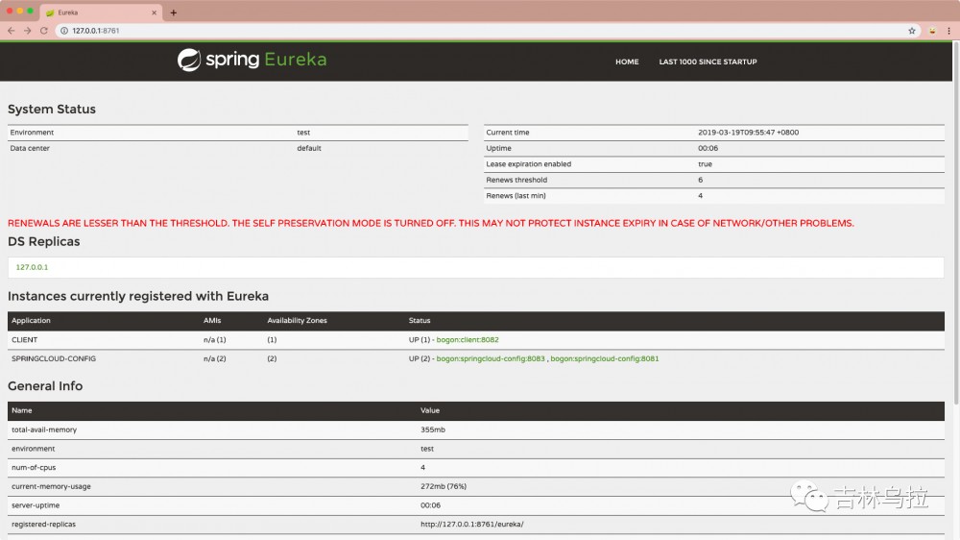Screen dimensions: 960x540
Task: Select the SPRINGCLOUD-CONFIG application cell
Action: (x=54, y=358)
